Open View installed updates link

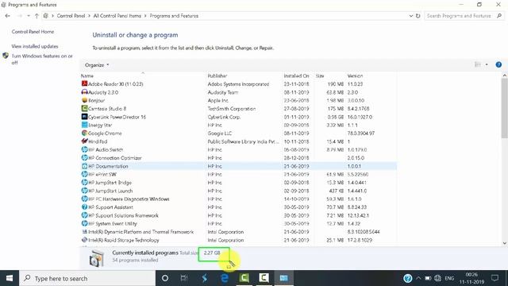point(35,46)
